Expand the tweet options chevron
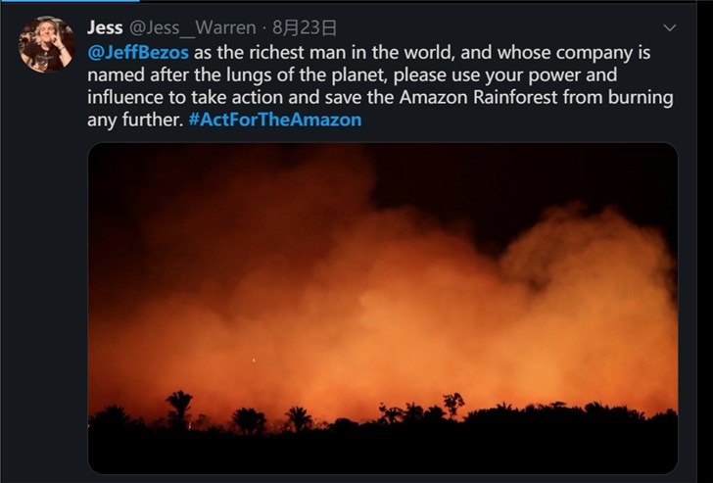 coord(670,27)
